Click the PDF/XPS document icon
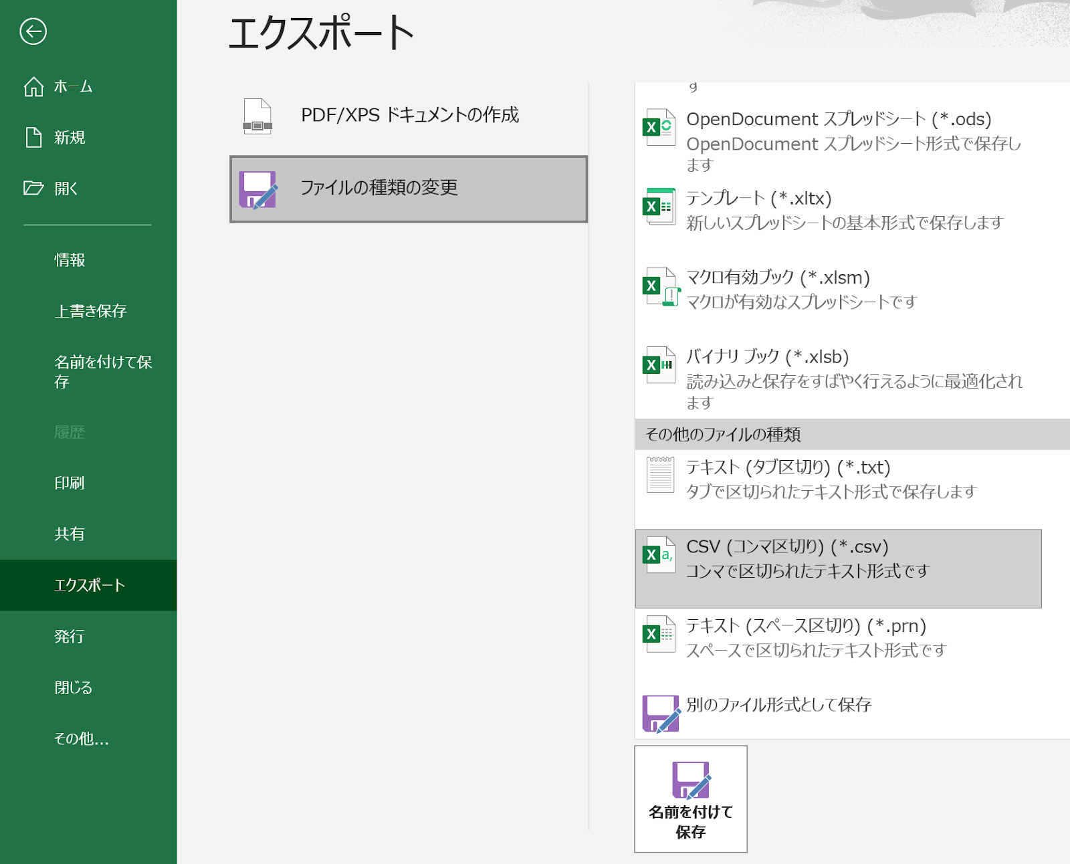The width and height of the screenshot is (1070, 864). tap(257, 116)
